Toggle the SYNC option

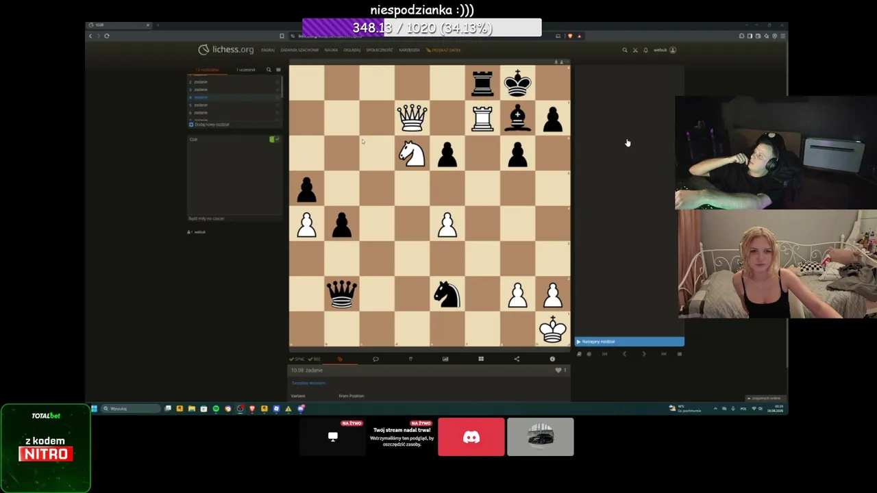point(297,359)
